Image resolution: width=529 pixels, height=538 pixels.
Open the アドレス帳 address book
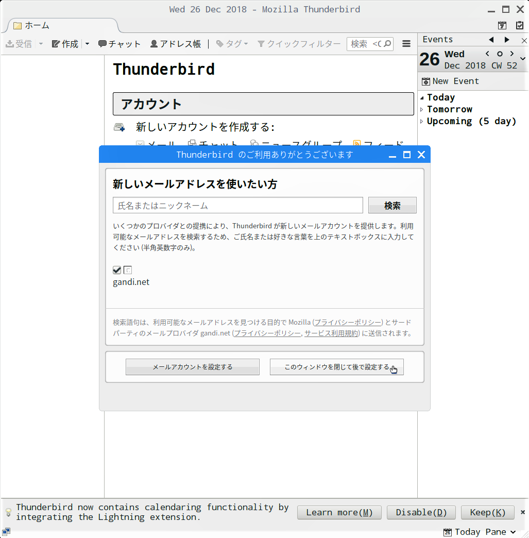pyautogui.click(x=175, y=44)
